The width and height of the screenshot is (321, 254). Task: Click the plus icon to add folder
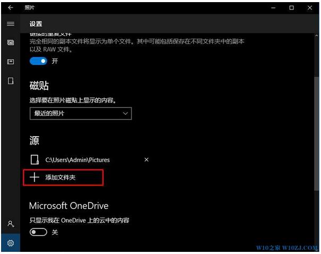[34, 177]
